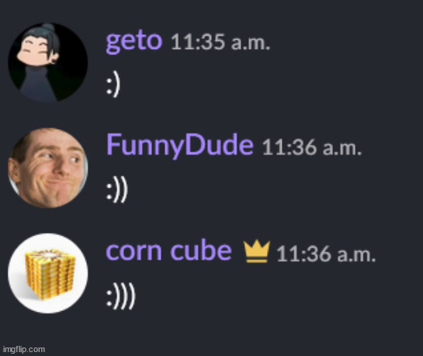423x356 pixels.
Task: Click the server owner crown icon
Action: 257,251
